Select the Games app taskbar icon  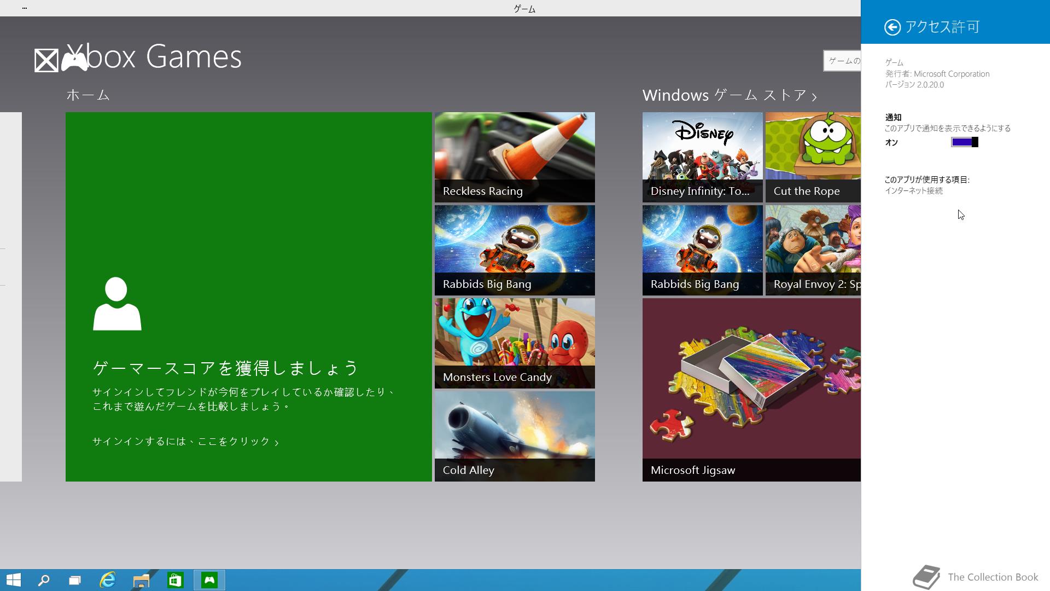pyautogui.click(x=209, y=580)
